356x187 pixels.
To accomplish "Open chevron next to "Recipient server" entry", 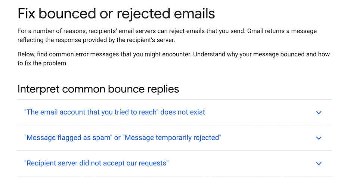I will point(319,164).
